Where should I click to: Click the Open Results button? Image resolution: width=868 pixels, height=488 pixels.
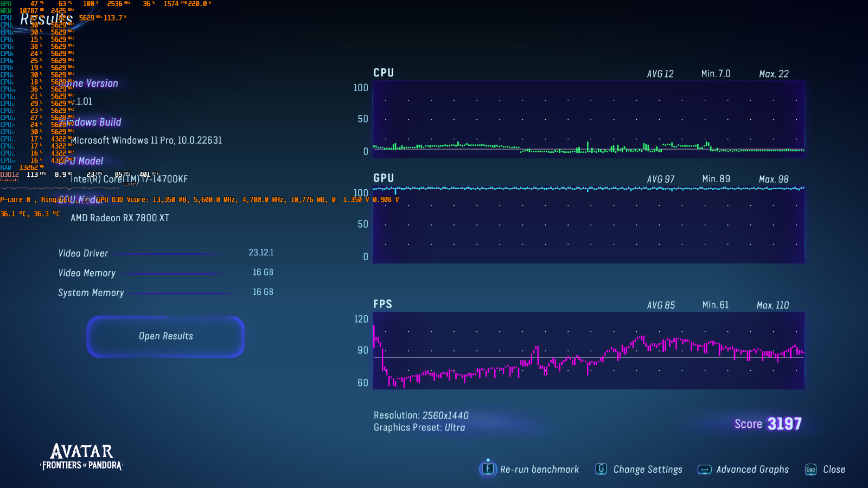point(165,336)
